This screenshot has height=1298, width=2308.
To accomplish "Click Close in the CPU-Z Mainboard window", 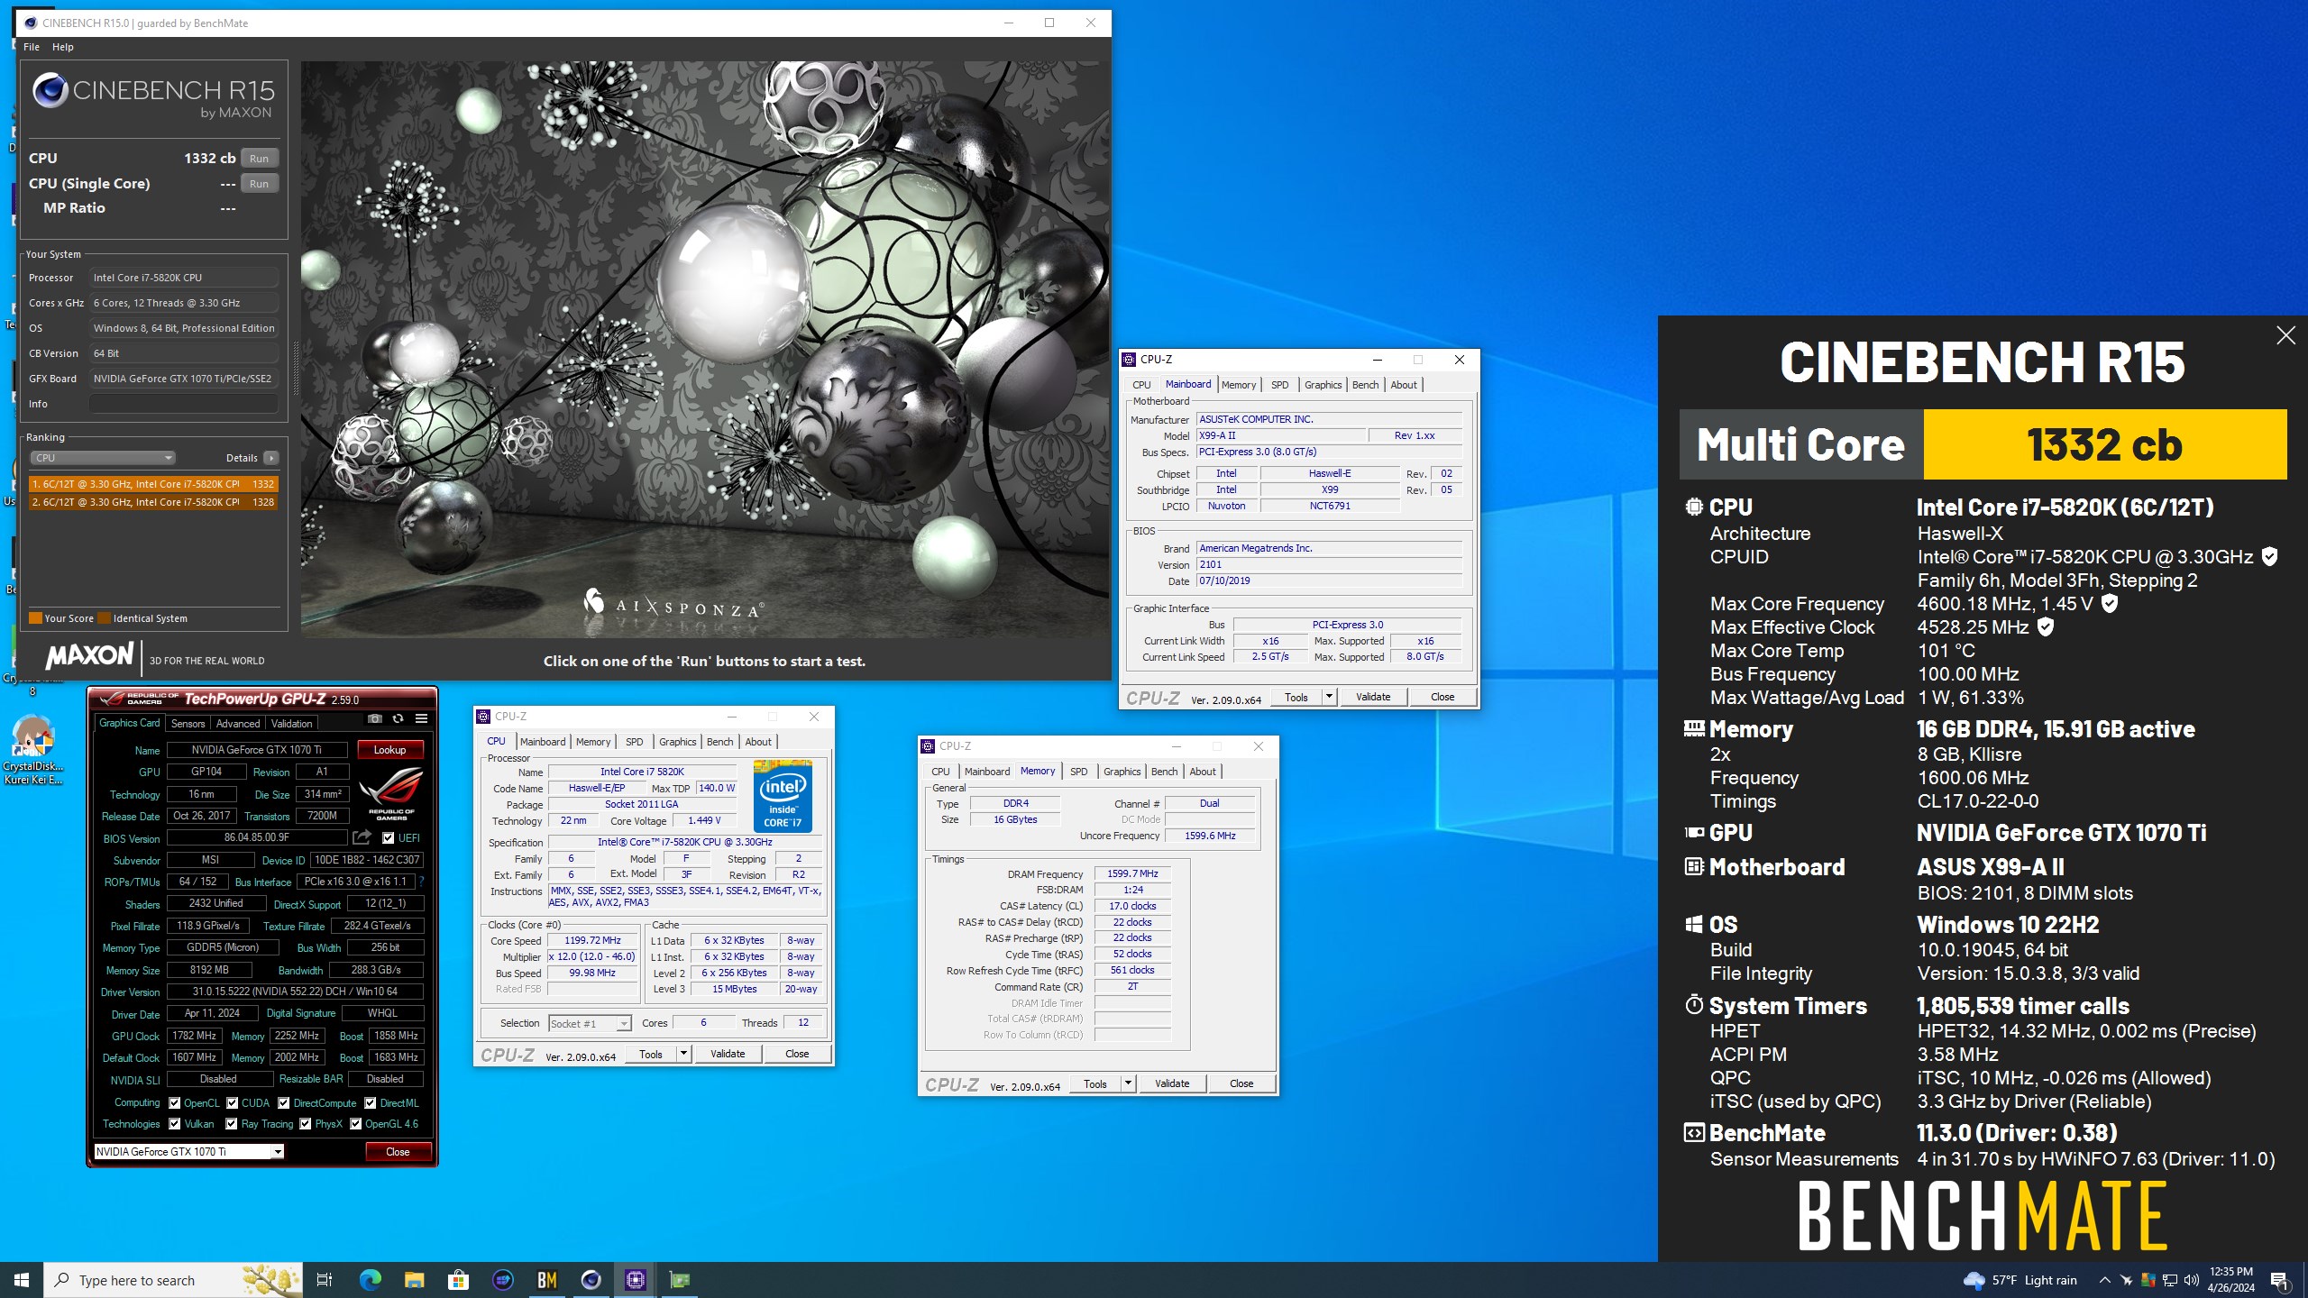I will coord(1442,697).
